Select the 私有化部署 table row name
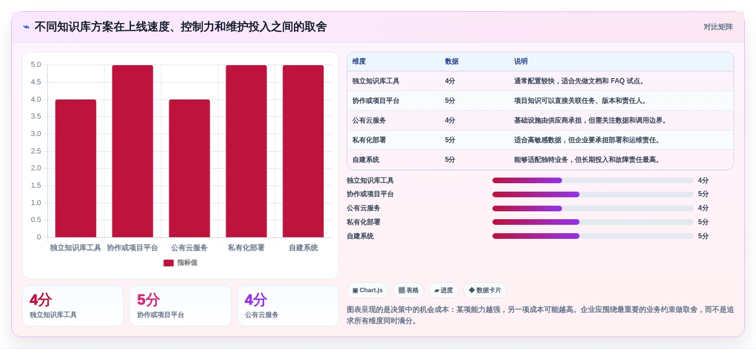The image size is (756, 349). [369, 140]
